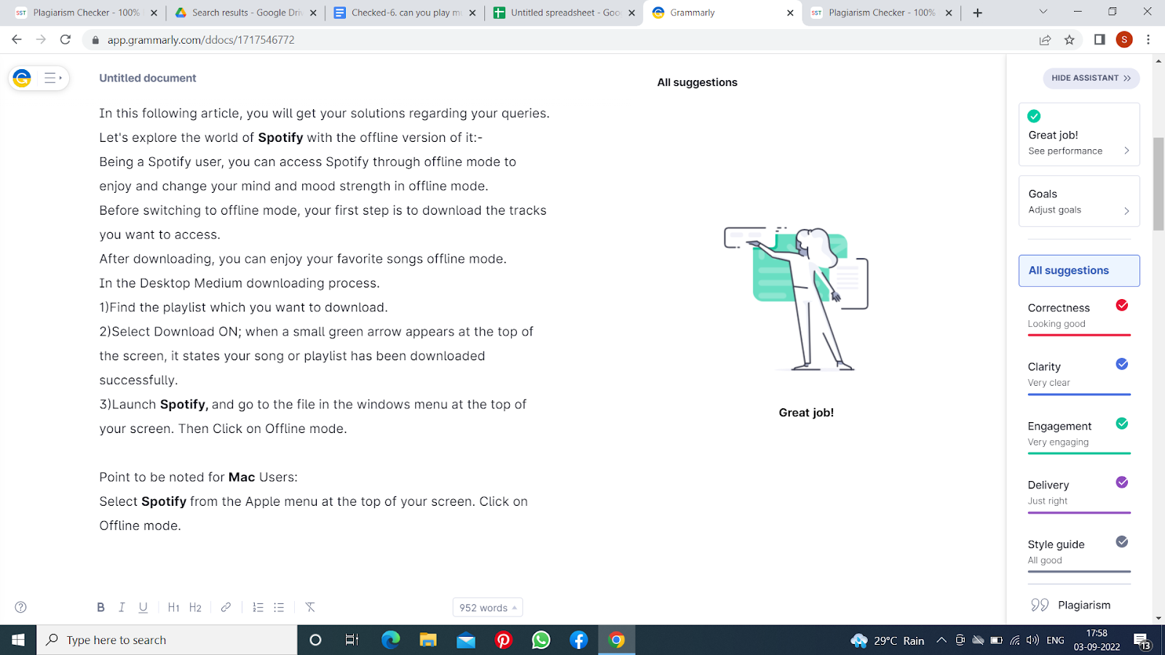Expand the Great job performance chevron
Viewport: 1165px width, 655px height.
1126,151
